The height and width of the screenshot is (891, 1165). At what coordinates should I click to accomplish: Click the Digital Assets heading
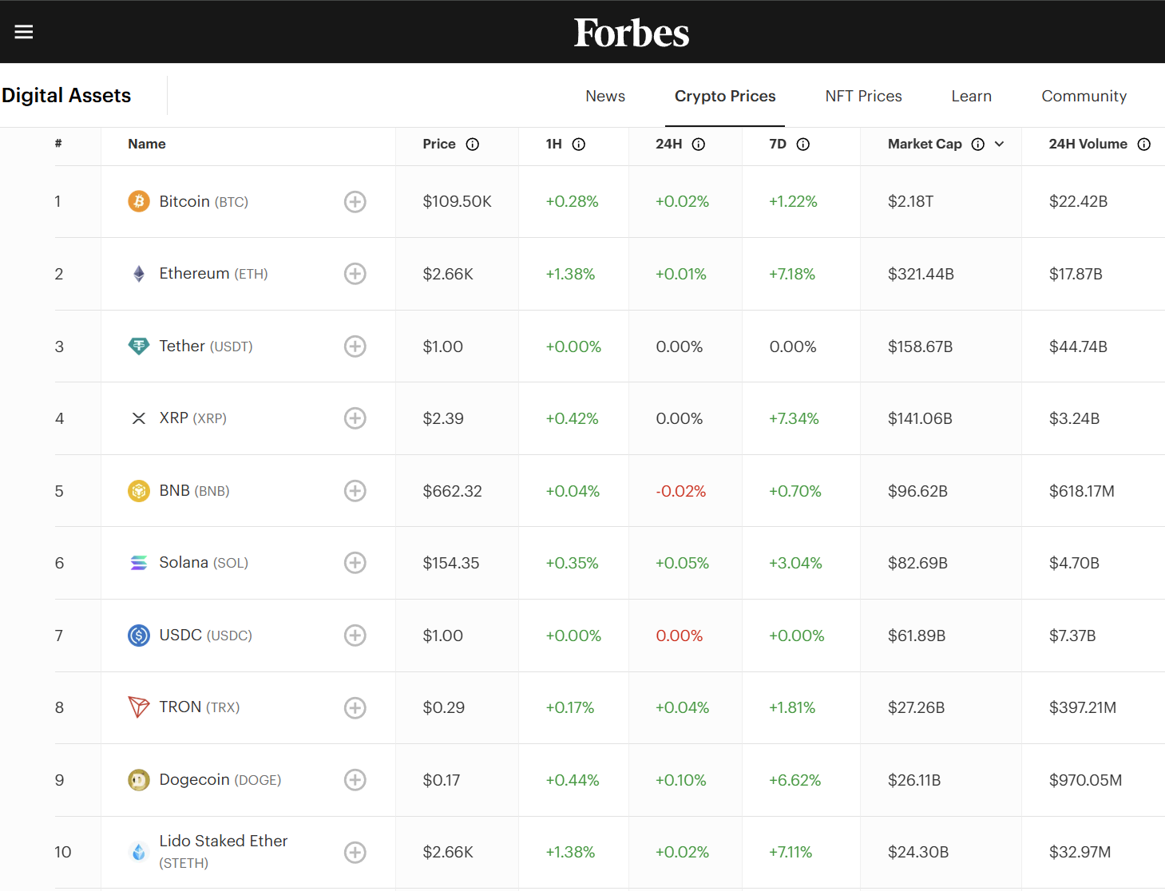coord(66,95)
